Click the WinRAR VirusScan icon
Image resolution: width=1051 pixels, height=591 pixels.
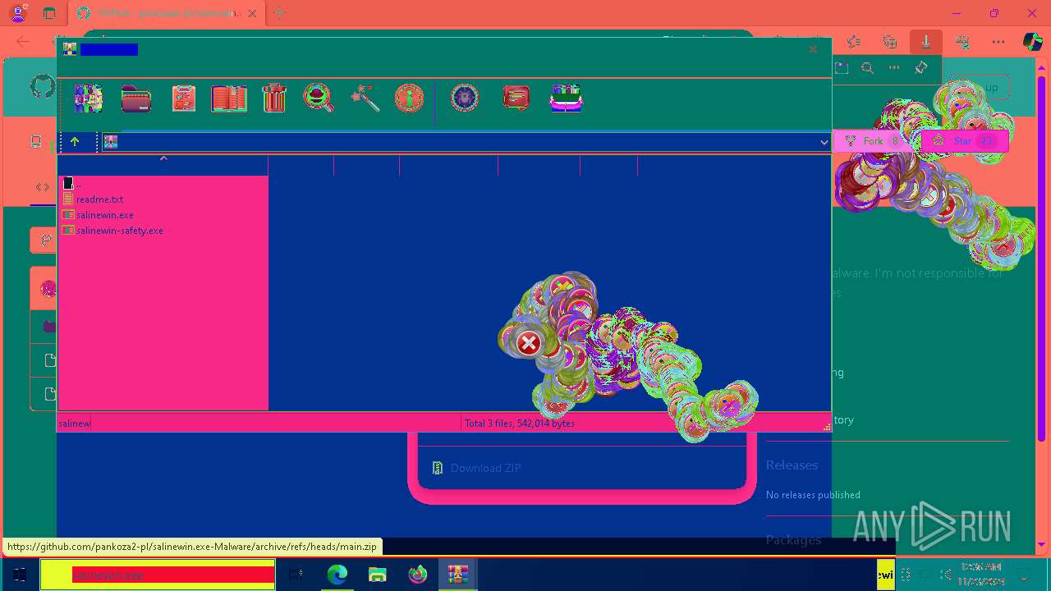pos(465,98)
